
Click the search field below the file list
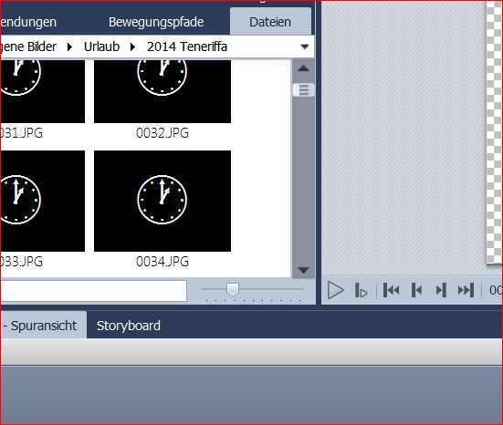pos(93,291)
